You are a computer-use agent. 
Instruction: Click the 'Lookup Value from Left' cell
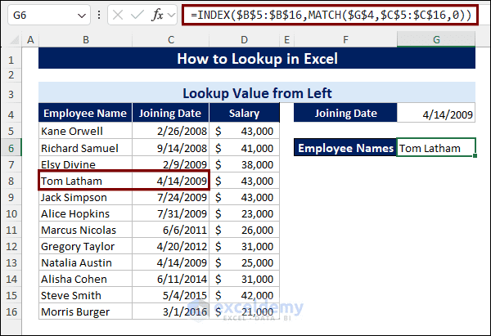click(x=257, y=92)
